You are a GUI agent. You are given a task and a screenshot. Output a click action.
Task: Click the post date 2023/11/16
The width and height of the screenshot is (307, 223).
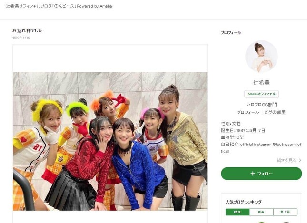[21, 38]
